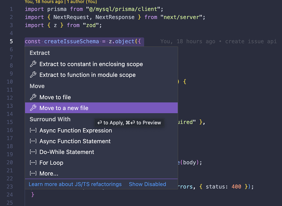Click the bracket icon beside "Do-While Statement"
282x206 pixels.
pyautogui.click(x=33, y=152)
